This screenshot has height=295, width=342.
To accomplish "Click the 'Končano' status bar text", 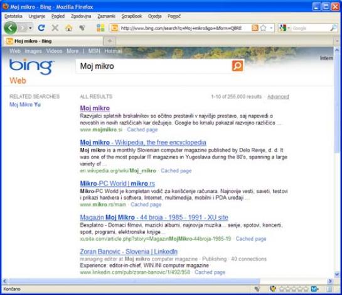I will [x=12, y=289].
